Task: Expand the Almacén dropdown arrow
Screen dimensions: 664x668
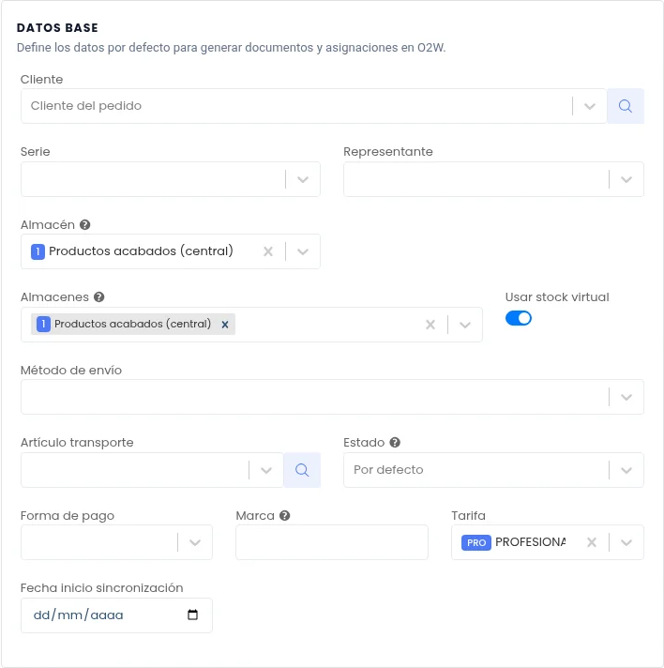Action: pyautogui.click(x=303, y=251)
